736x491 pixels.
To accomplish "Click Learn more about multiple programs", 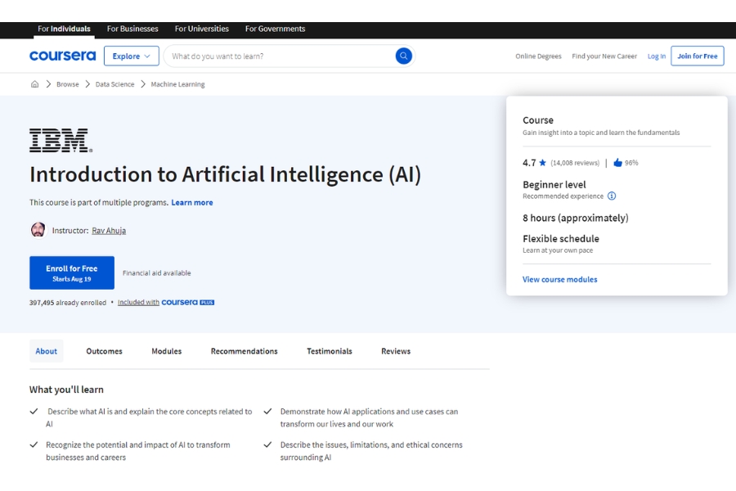I will (192, 202).
